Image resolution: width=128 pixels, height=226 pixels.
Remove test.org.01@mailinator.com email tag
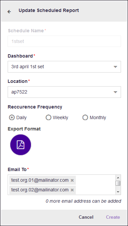[x=72, y=180]
